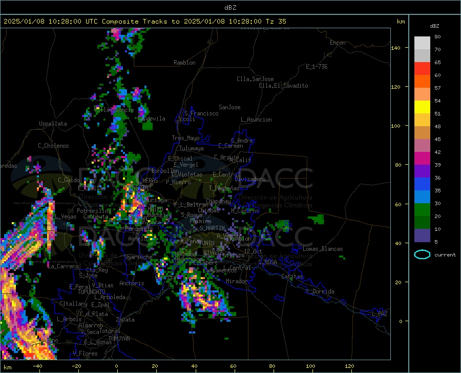
Task: Click the 'Mirador' map label
Action: click(237, 281)
